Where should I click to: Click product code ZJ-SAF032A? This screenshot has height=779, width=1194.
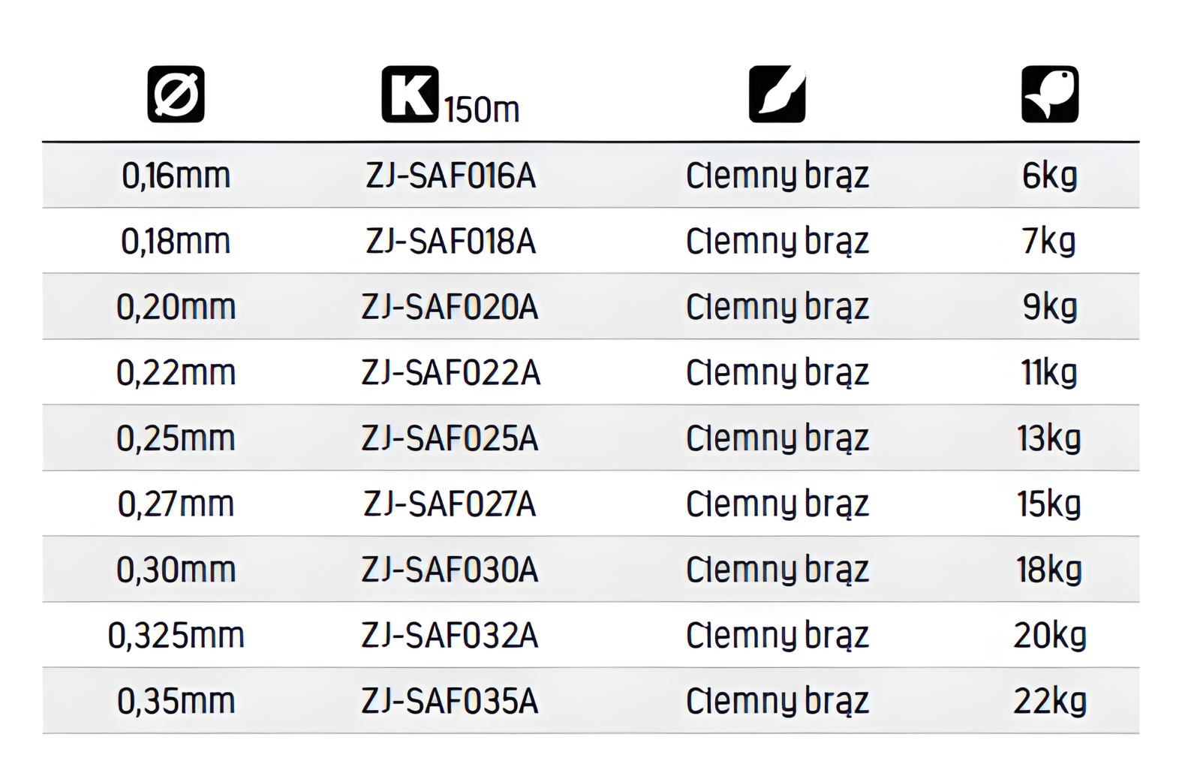[x=450, y=635]
